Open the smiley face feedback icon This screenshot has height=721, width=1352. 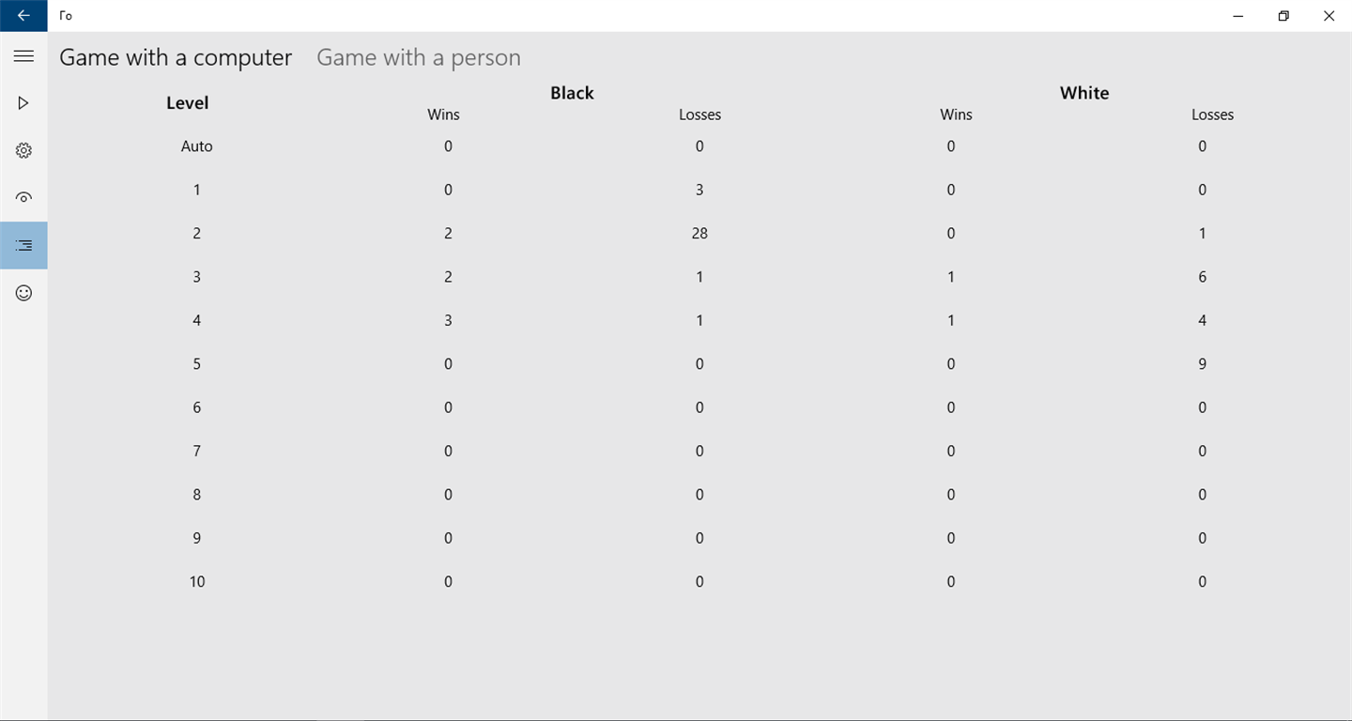(x=23, y=293)
